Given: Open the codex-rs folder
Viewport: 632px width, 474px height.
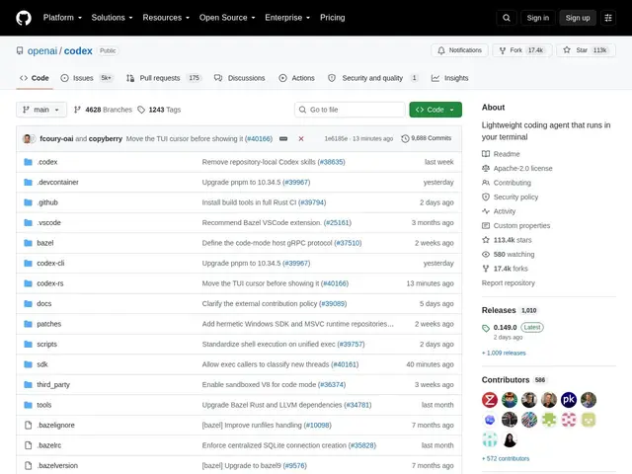Looking at the screenshot, I should pos(50,283).
